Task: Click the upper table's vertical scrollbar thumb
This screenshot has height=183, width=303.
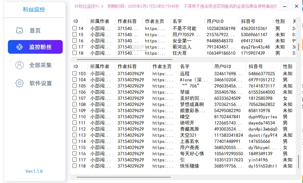Action: (299, 47)
